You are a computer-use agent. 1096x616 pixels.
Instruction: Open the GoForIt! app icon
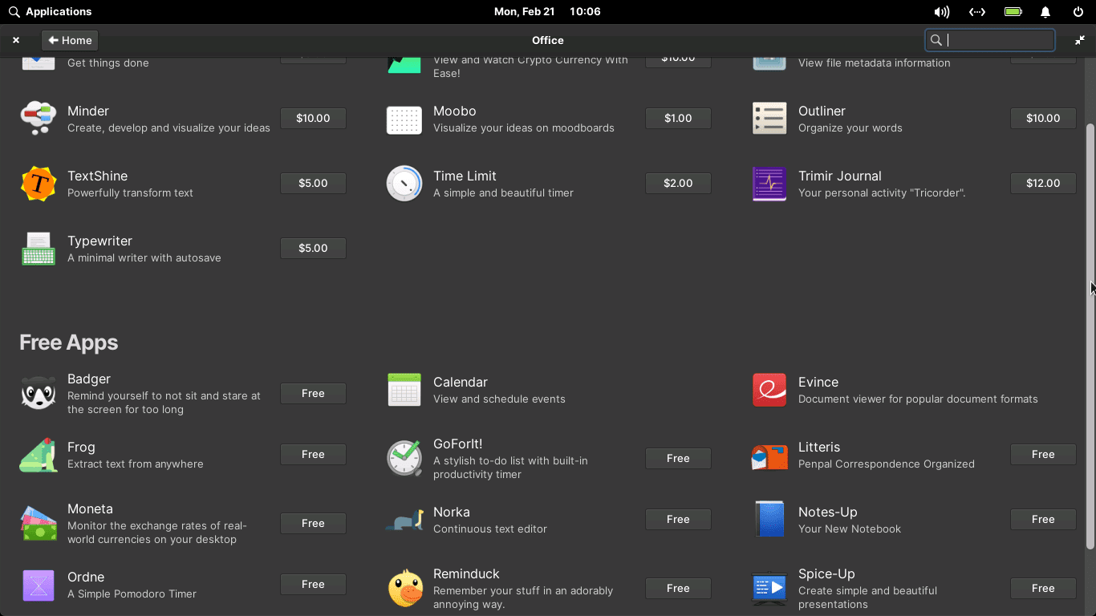(404, 458)
